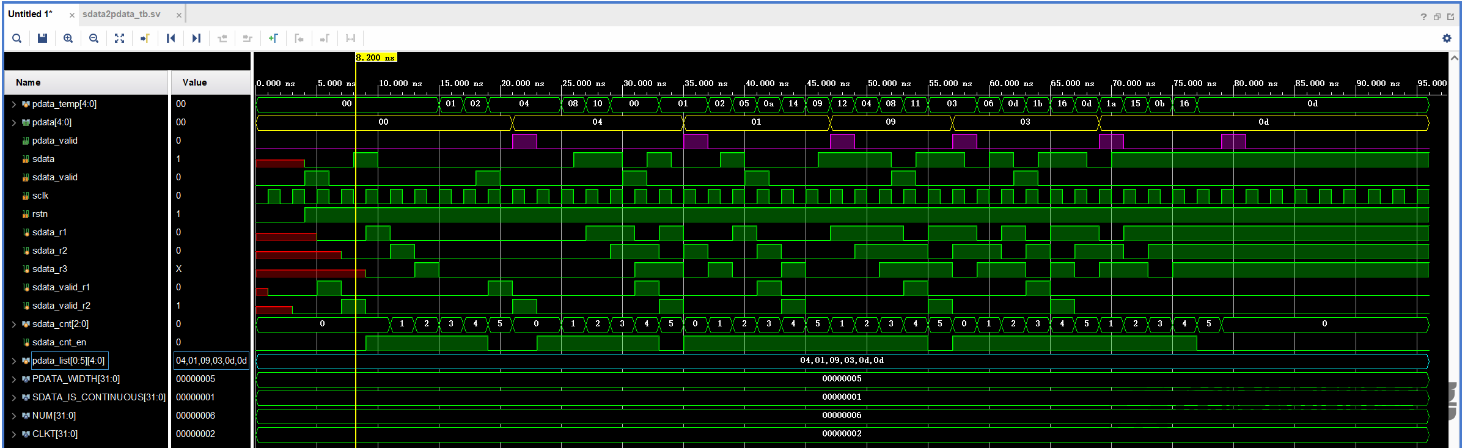
Task: Click the 75.000 ns ruler mark
Action: tap(1195, 84)
